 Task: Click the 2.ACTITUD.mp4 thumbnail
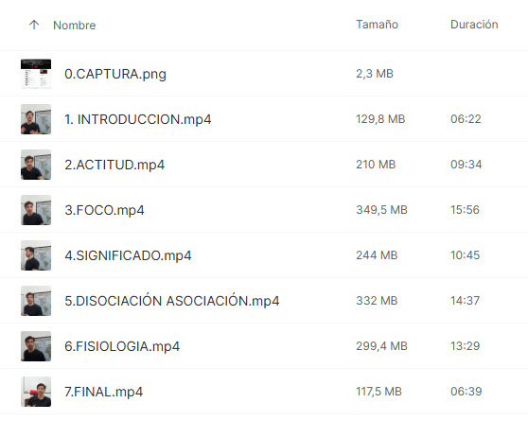(36, 165)
